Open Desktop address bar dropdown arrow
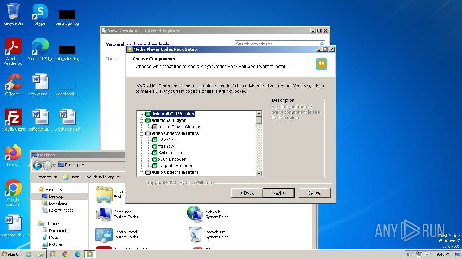This screenshot has width=462, height=259. coord(83,165)
